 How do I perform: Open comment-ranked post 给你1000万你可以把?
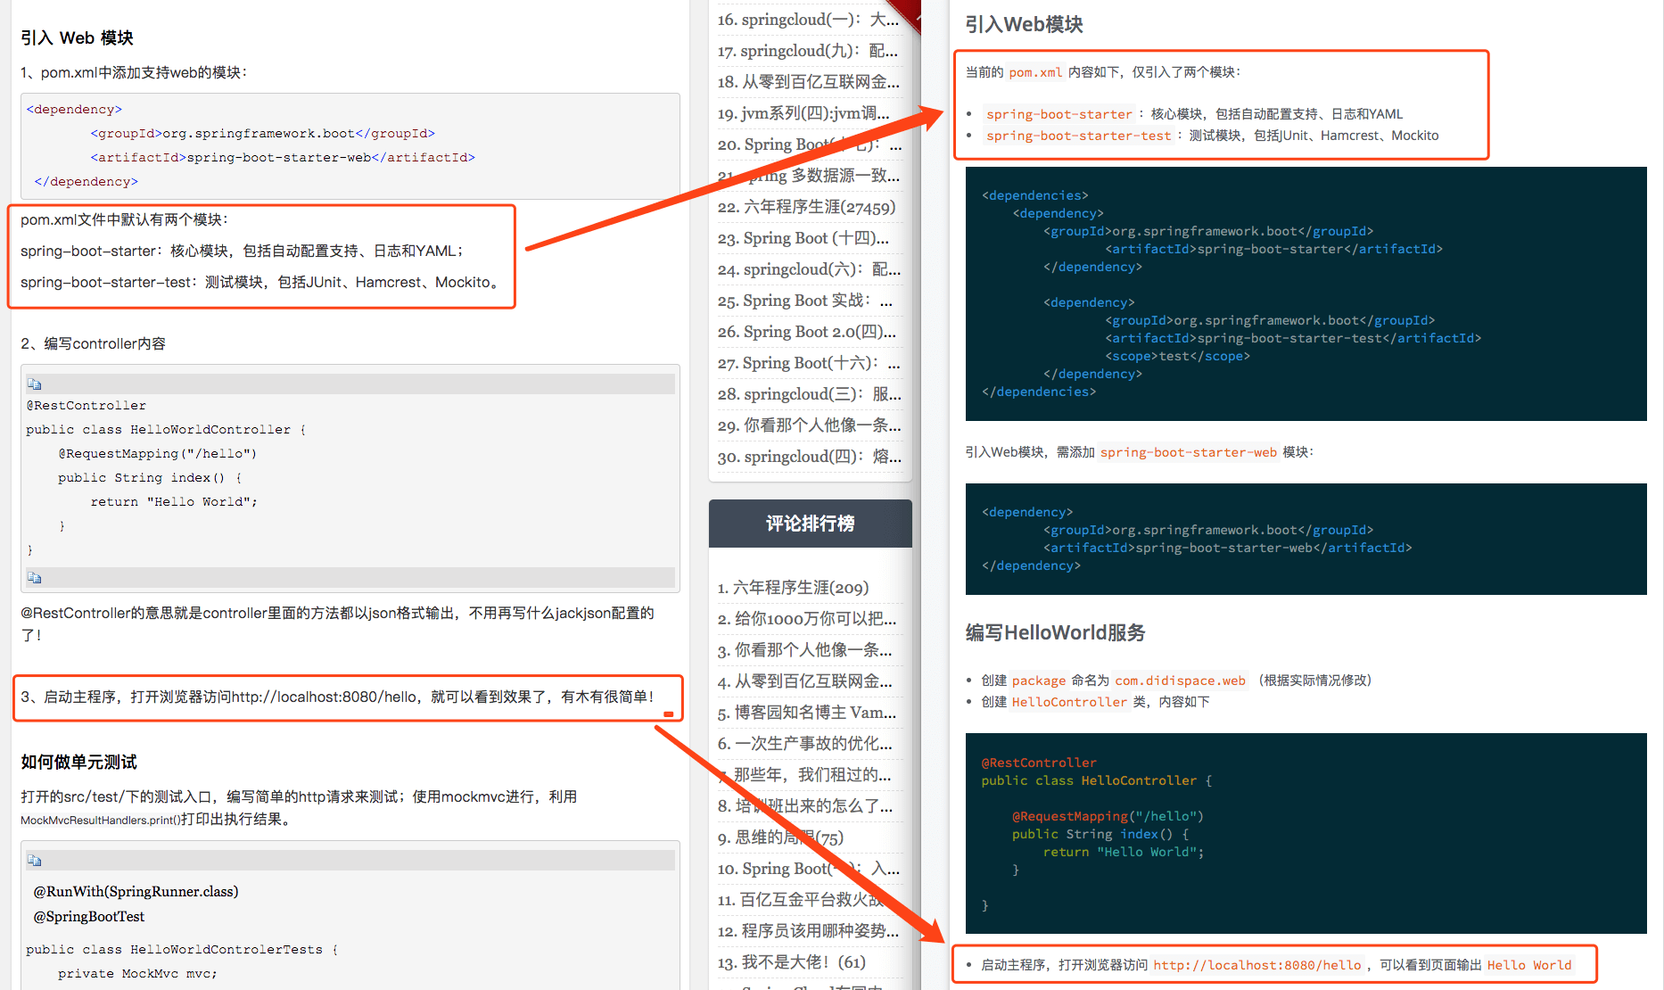[806, 619]
